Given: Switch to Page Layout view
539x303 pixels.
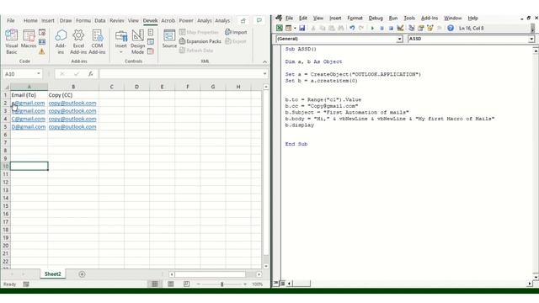Looking at the screenshot, I should 171,284.
